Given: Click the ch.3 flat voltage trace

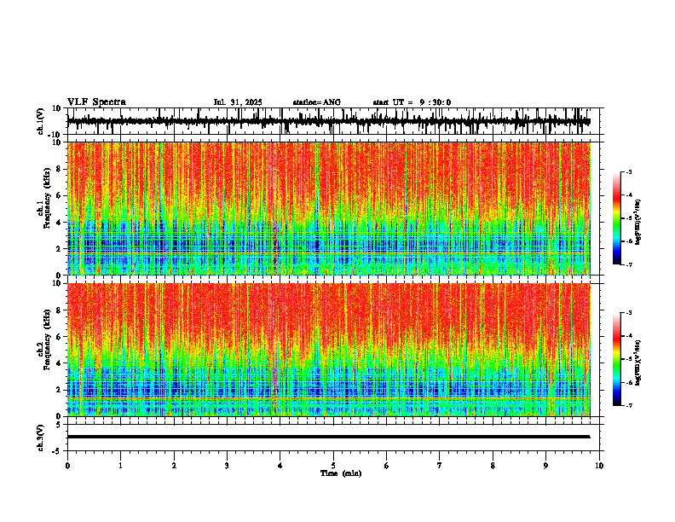Looking at the screenshot, I should [328, 437].
